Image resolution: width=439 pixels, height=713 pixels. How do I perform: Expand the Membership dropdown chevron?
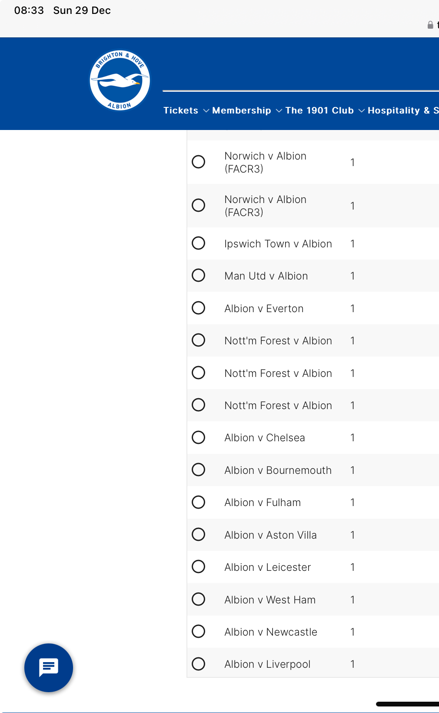coord(279,111)
